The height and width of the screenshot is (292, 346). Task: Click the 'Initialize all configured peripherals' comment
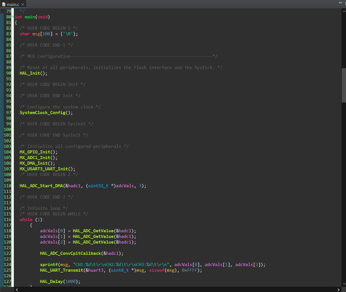click(x=74, y=147)
